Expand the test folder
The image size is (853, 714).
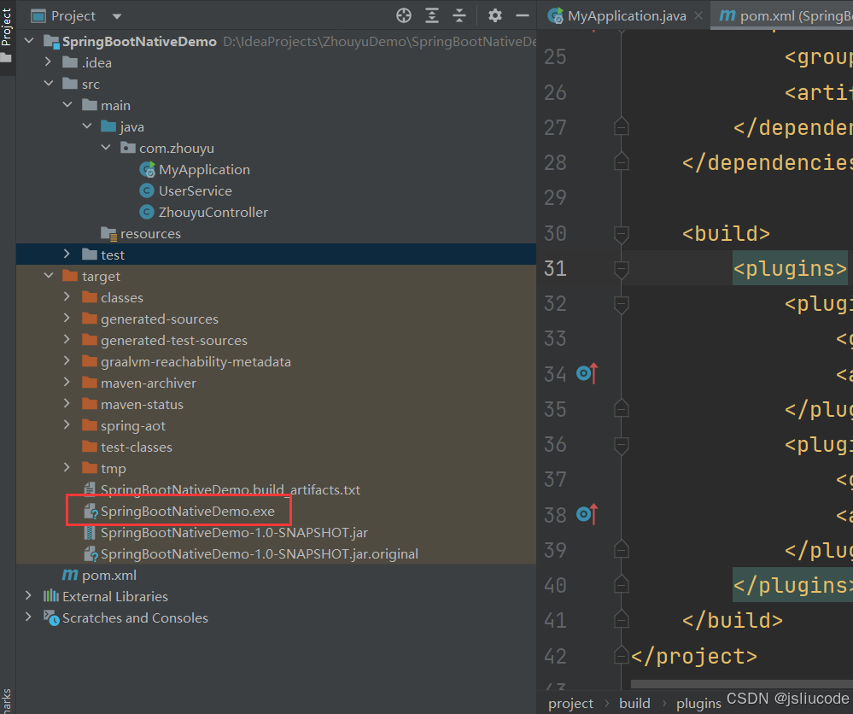67,255
